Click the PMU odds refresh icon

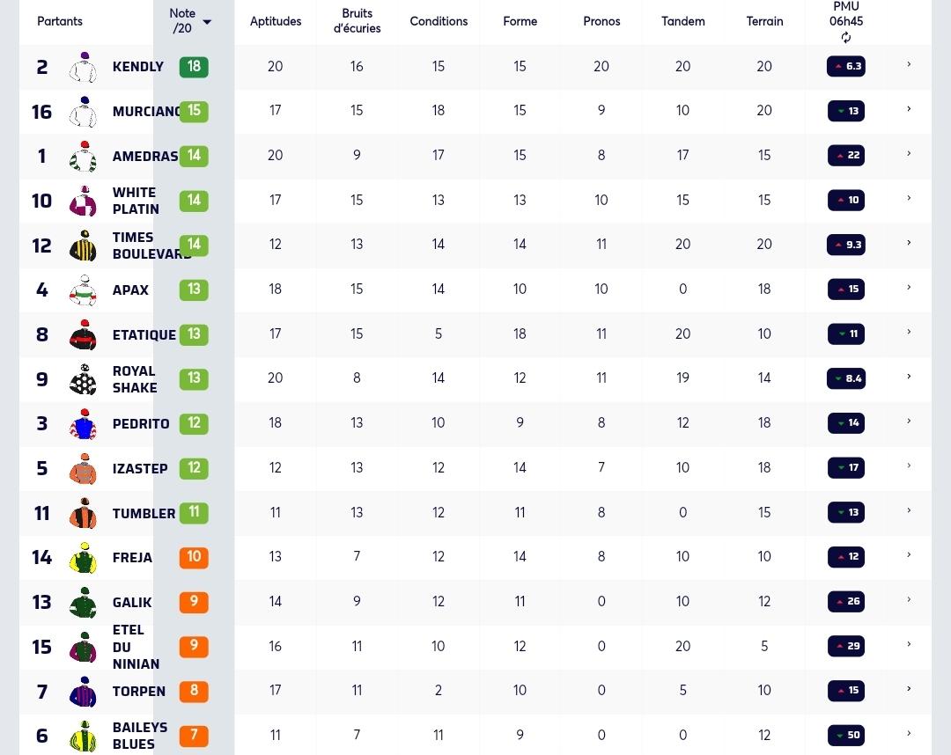[x=846, y=38]
